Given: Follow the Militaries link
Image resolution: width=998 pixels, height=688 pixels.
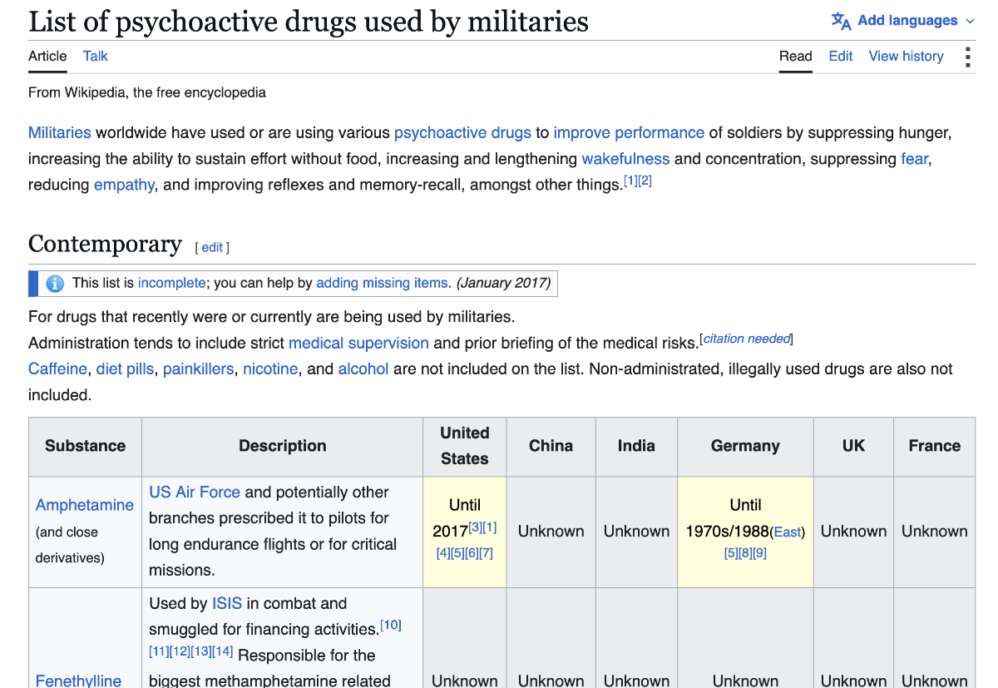Looking at the screenshot, I should 60,133.
